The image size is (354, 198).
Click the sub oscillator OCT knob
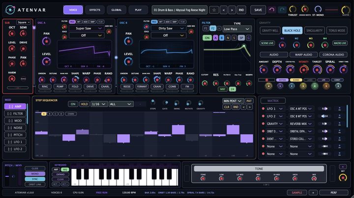point(12,33)
